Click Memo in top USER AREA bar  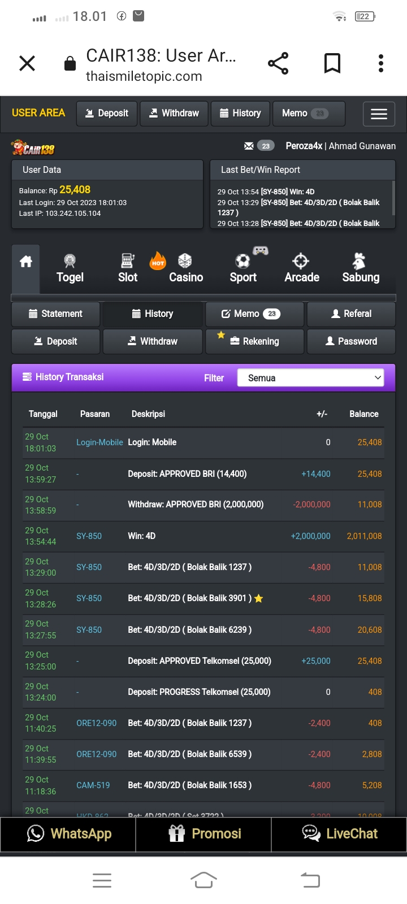[309, 114]
